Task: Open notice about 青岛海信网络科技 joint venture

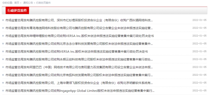Action: [79, 28]
